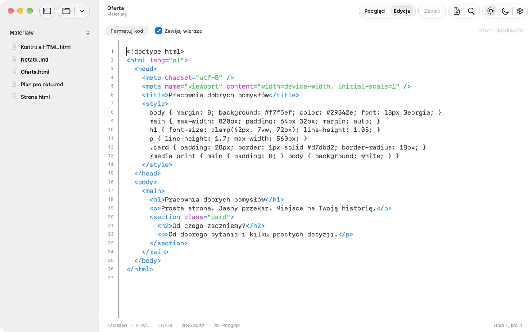Click the meta charset="utf-8" line
The width and height of the screenshot is (531, 332).
point(188,77)
